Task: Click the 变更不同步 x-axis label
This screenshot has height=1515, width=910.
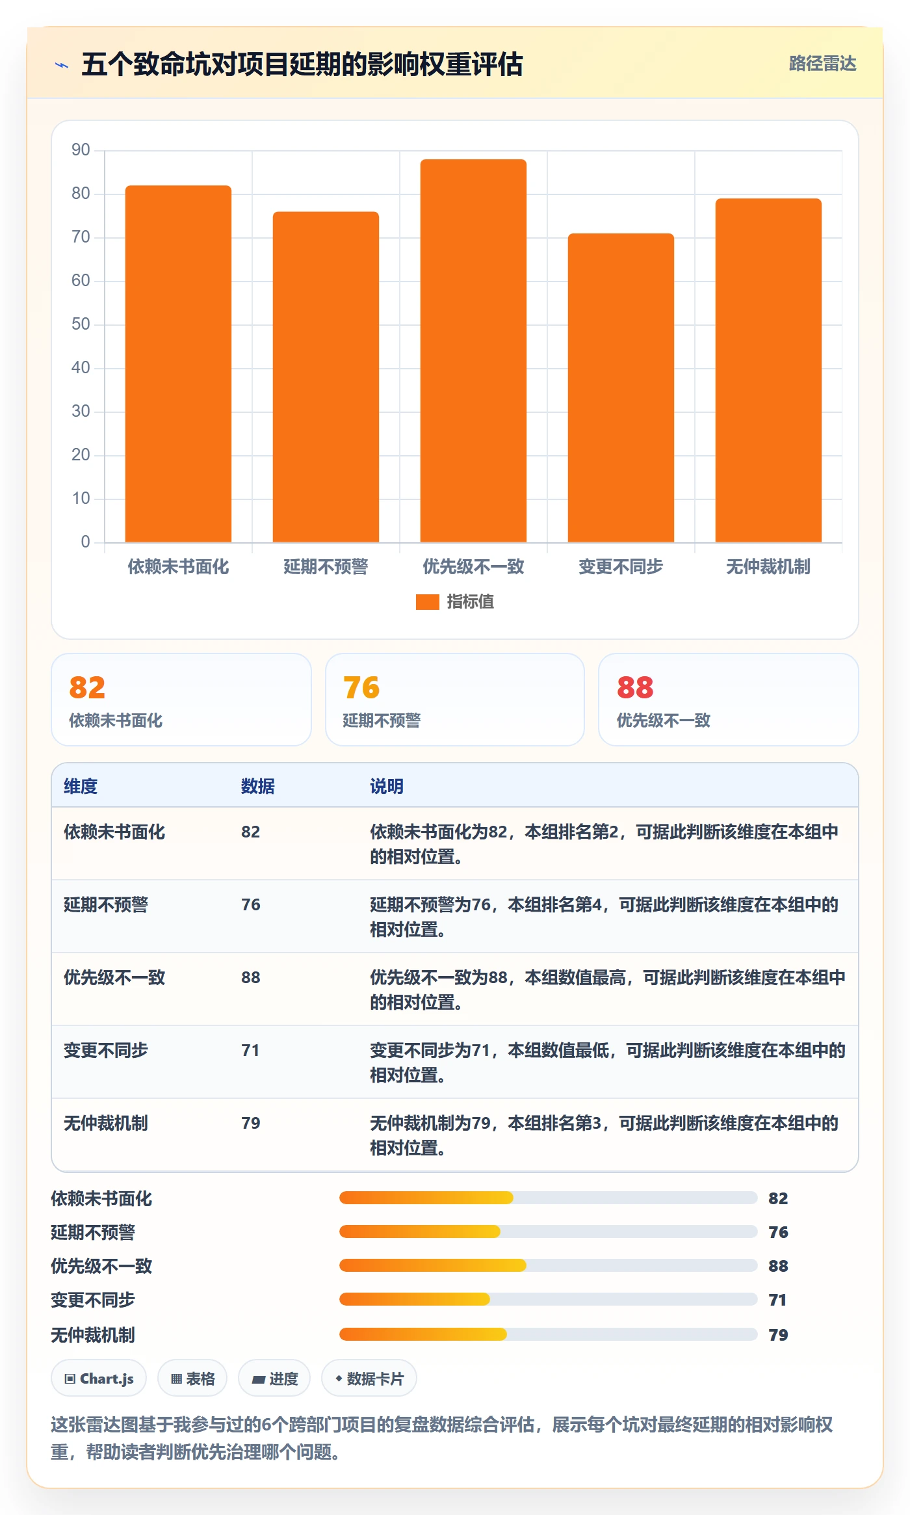Action: click(621, 567)
